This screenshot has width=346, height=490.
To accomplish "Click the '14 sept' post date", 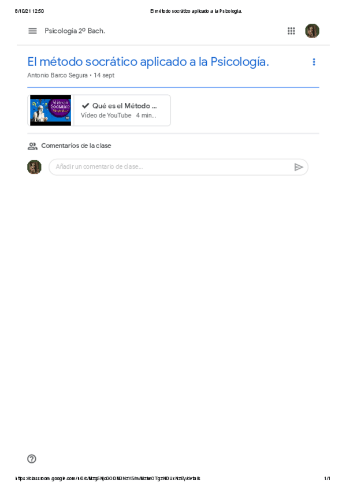I will [104, 75].
